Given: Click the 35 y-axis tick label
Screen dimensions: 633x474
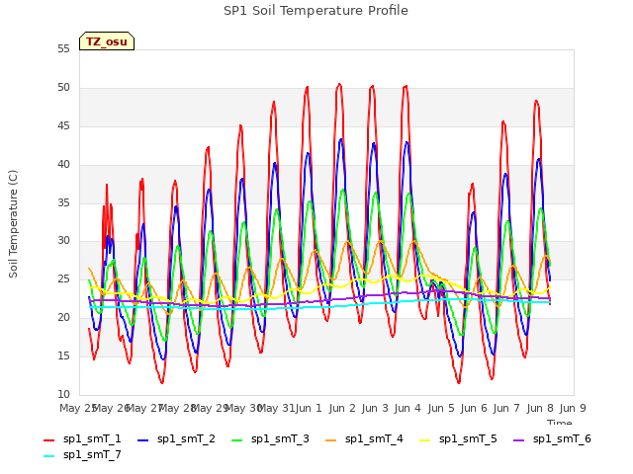Looking at the screenshot, I should coord(63,202).
